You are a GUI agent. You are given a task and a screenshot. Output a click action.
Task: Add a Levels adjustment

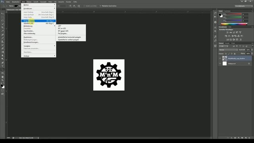(x=231, y=33)
